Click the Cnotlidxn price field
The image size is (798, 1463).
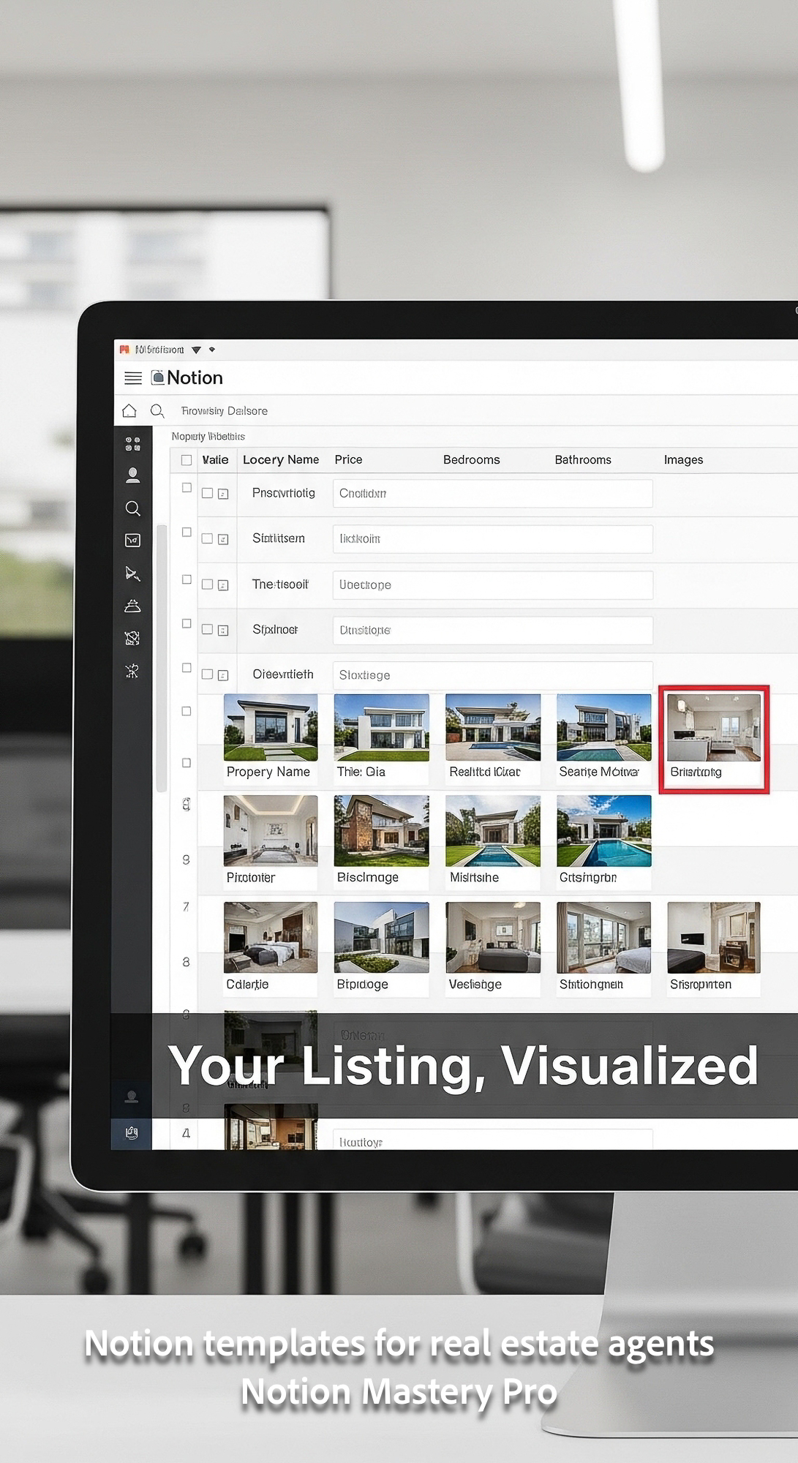pyautogui.click(x=492, y=494)
